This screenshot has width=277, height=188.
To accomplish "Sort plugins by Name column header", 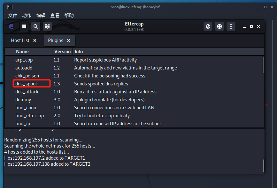I will (x=33, y=52).
